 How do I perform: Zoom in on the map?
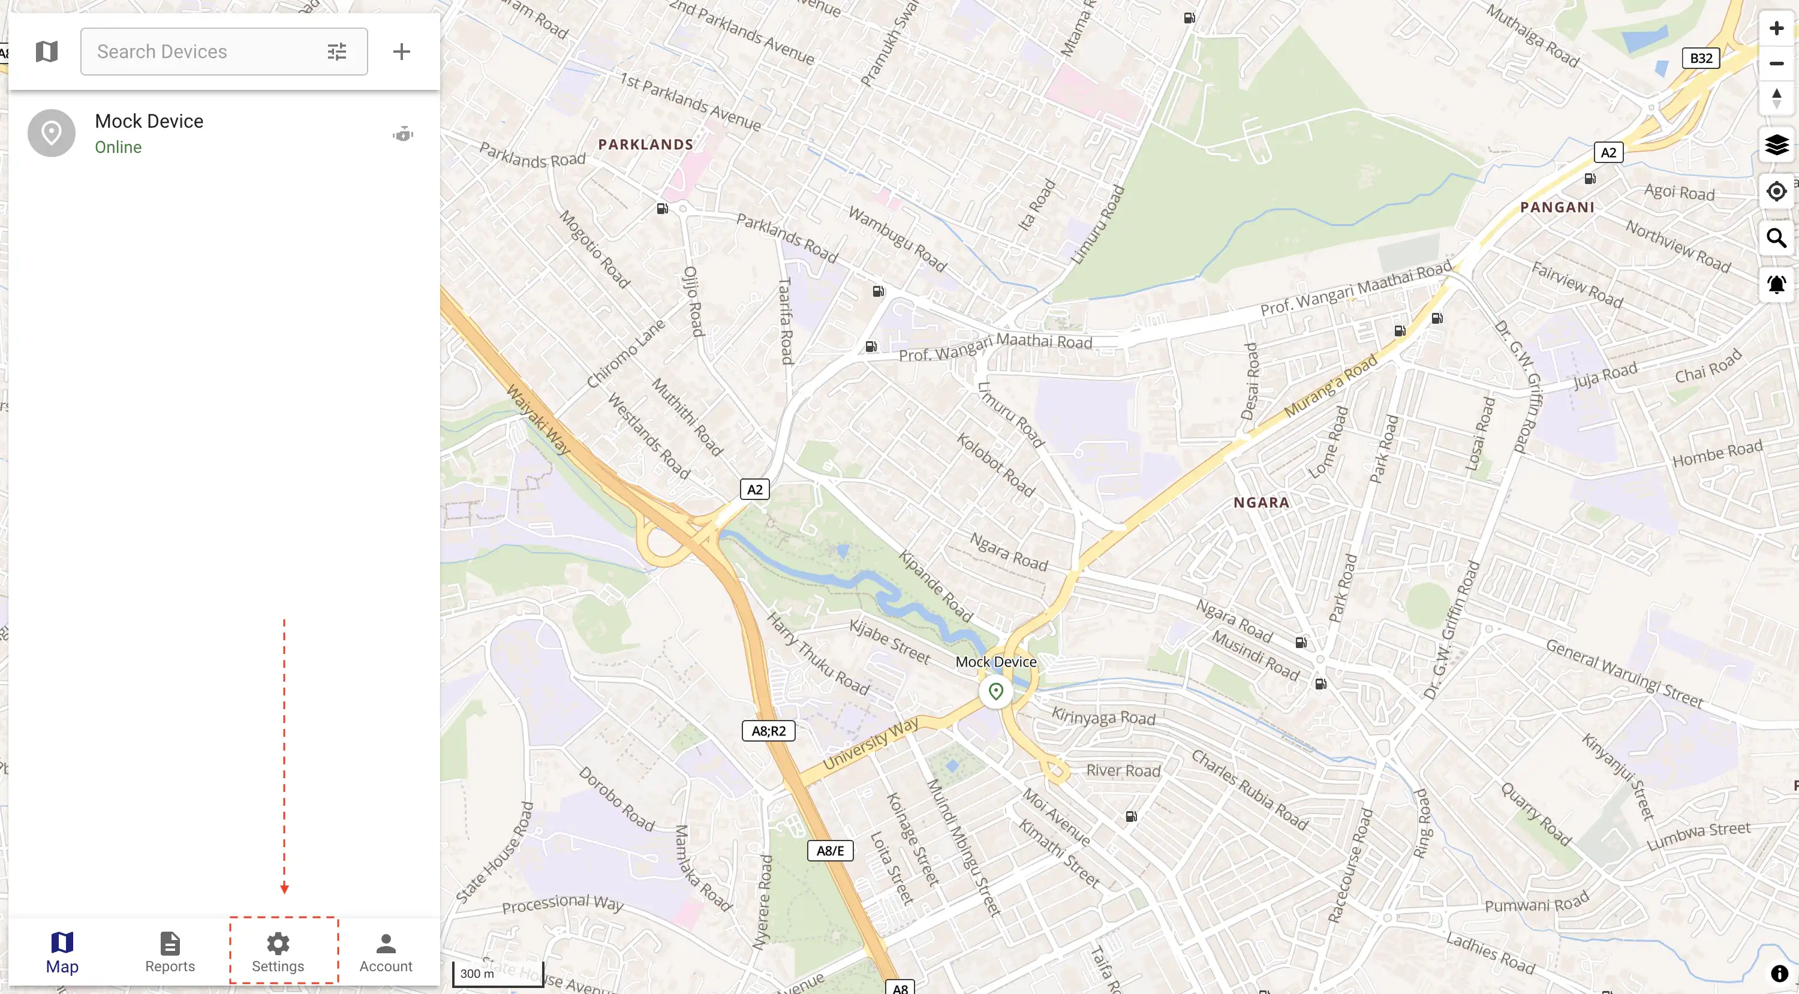click(1776, 28)
